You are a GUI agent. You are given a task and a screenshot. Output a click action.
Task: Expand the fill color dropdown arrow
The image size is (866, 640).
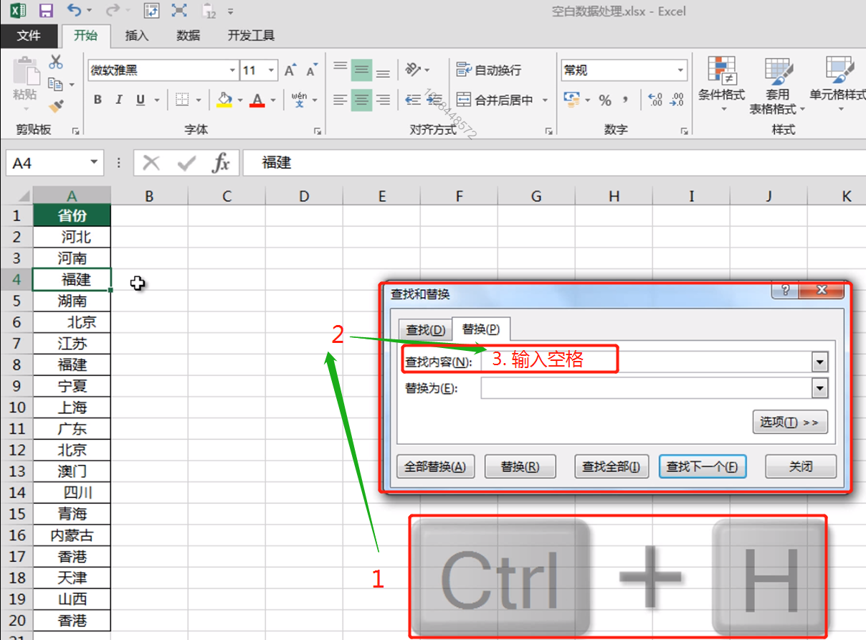[x=240, y=100]
